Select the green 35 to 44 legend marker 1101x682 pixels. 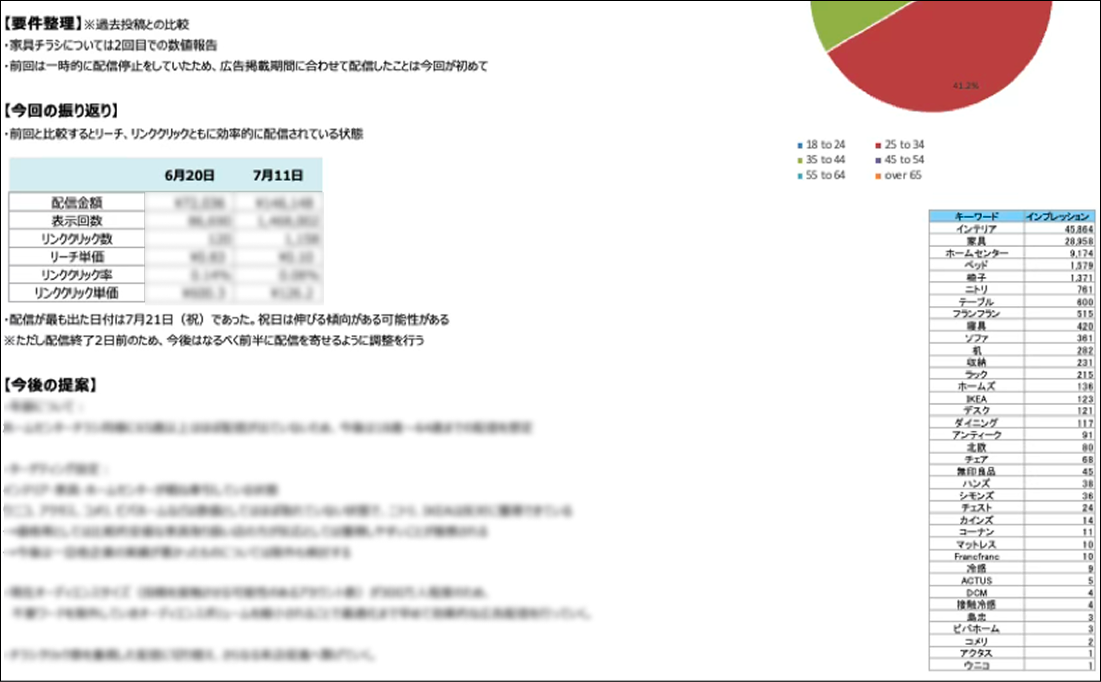(800, 161)
